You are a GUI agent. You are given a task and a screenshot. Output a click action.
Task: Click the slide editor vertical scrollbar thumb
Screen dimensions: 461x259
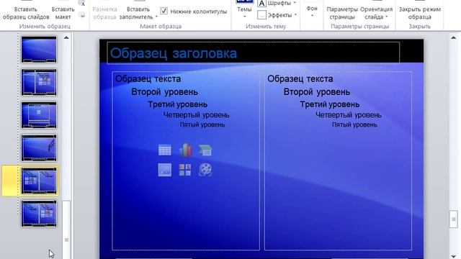pos(454,219)
